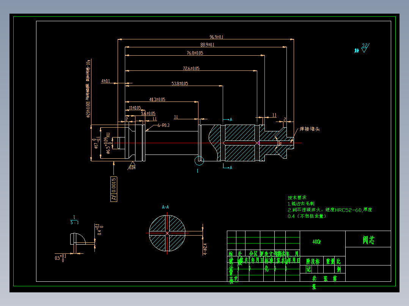Select the φ6.5 H11 bore dimension
The width and height of the screenshot is (409, 306).
(x=108, y=143)
